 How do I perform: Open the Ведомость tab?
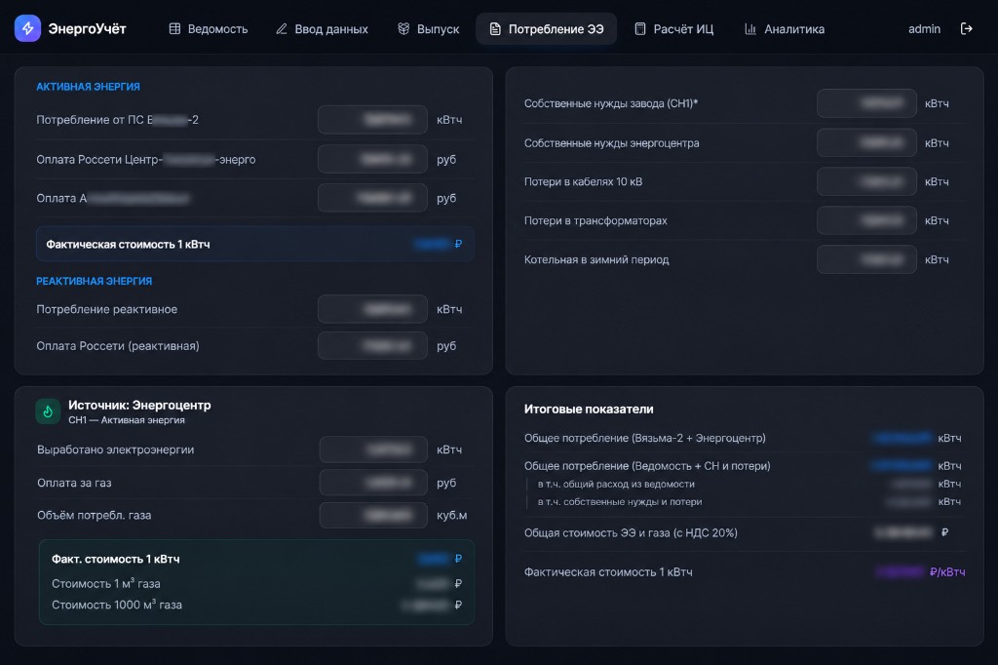pyautogui.click(x=209, y=28)
